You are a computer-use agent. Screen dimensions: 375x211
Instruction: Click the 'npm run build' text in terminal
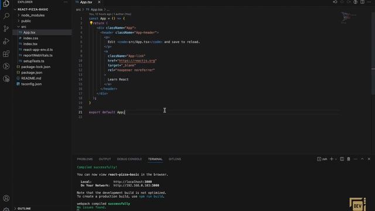point(151,196)
